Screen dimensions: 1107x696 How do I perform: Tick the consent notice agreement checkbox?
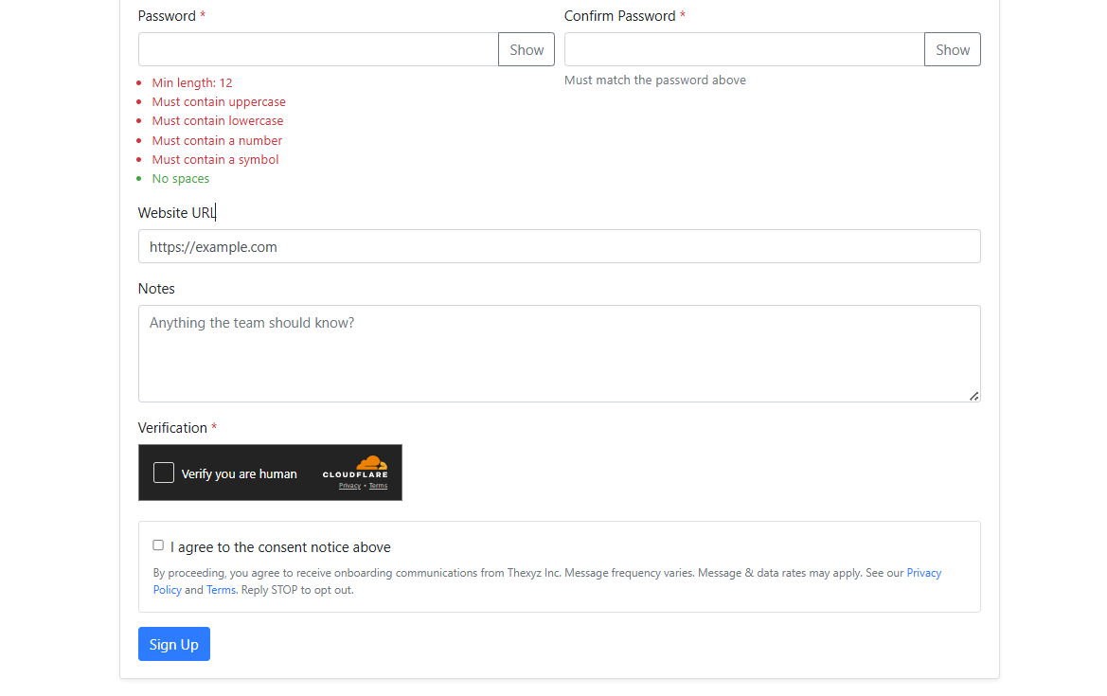[158, 545]
